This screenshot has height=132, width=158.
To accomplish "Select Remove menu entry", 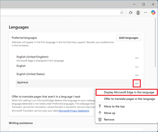I will coord(126,120).
